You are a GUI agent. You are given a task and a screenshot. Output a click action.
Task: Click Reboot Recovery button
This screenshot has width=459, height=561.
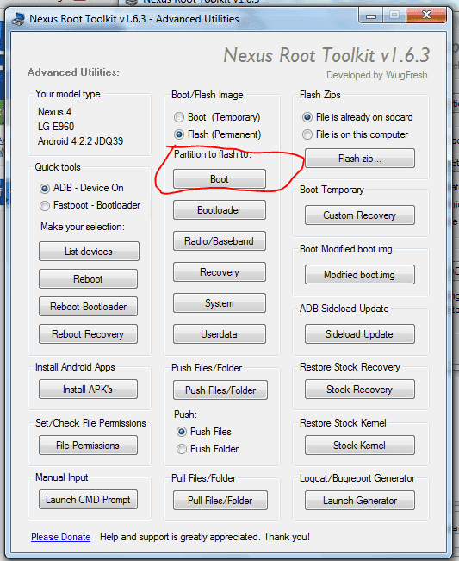88,334
